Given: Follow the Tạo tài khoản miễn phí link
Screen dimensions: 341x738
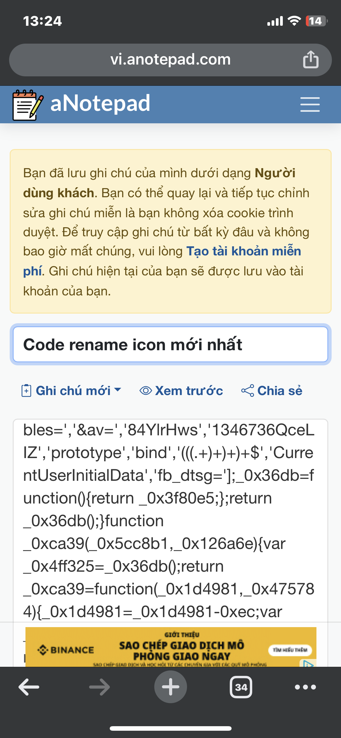Looking at the screenshot, I should [162, 261].
